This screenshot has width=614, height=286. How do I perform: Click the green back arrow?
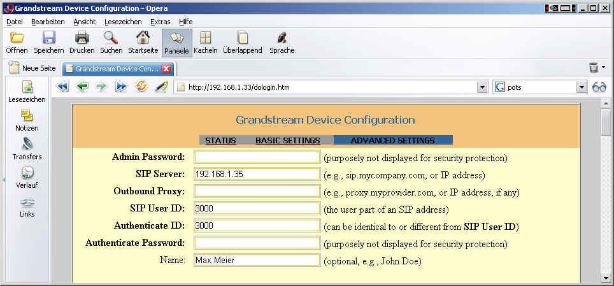pyautogui.click(x=82, y=87)
